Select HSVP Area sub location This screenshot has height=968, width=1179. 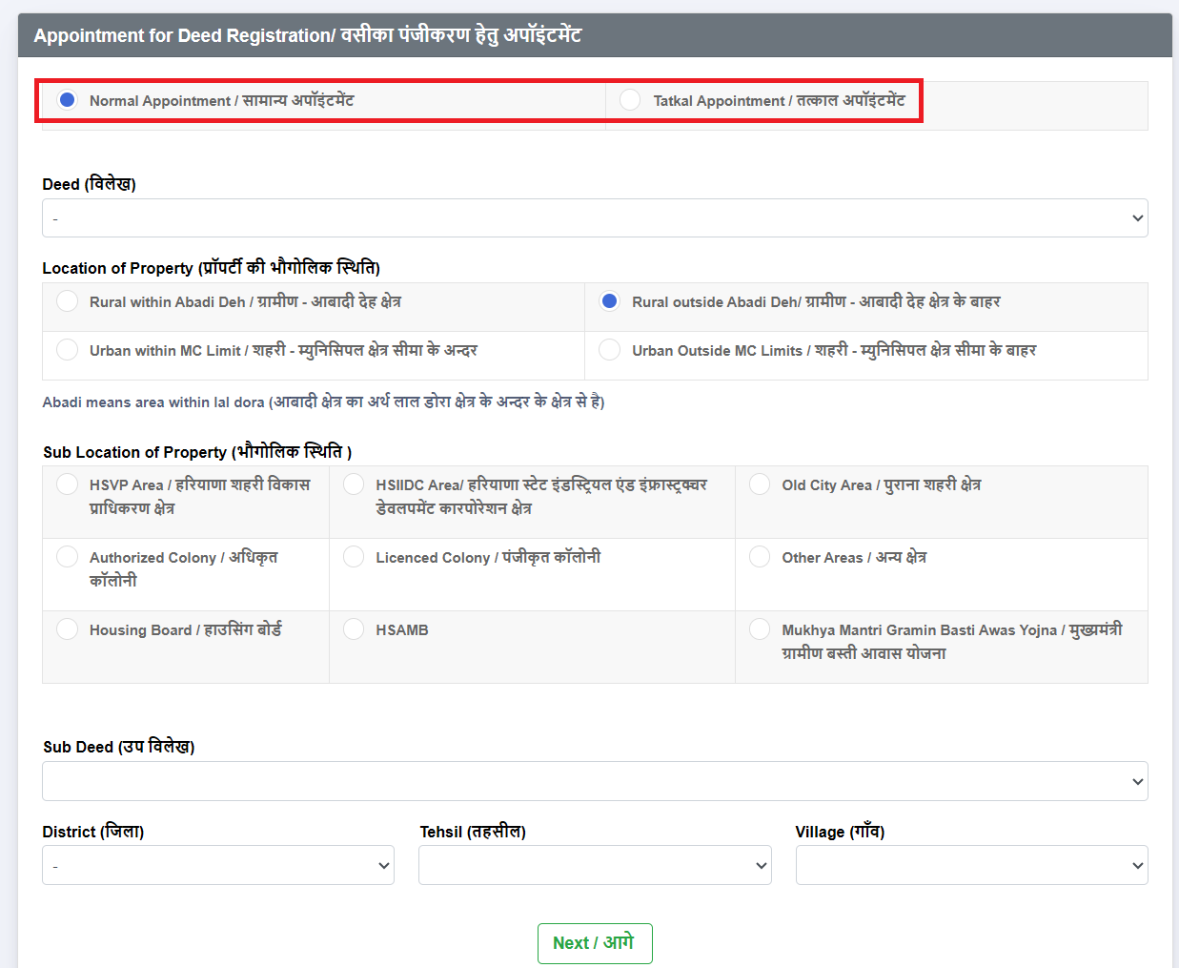[68, 484]
